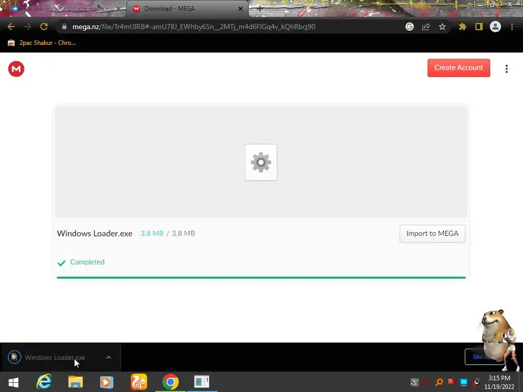Click the Windows Loader.exe file name
The image size is (523, 392).
94,233
